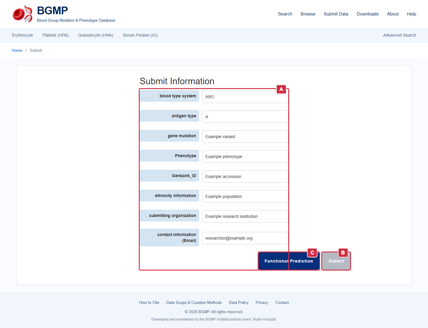Open the Downloads page
Screen dimensions: 428x328
tap(368, 14)
